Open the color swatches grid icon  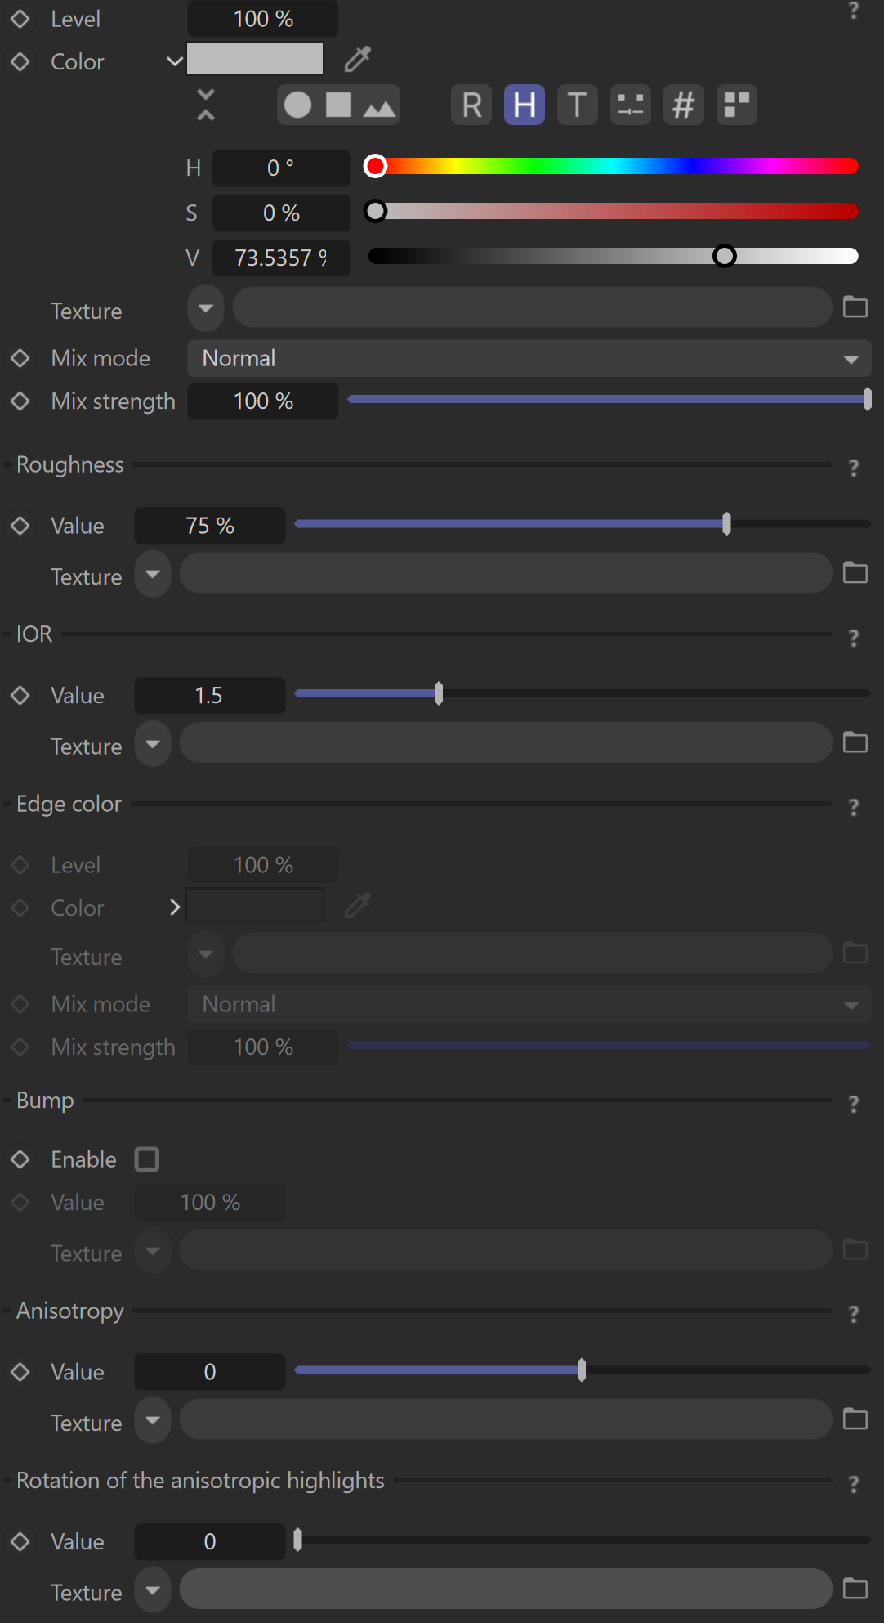click(736, 105)
